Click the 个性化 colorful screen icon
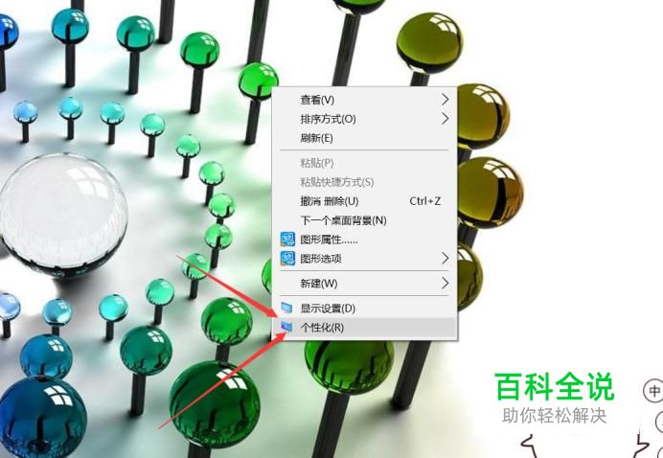 tap(287, 327)
